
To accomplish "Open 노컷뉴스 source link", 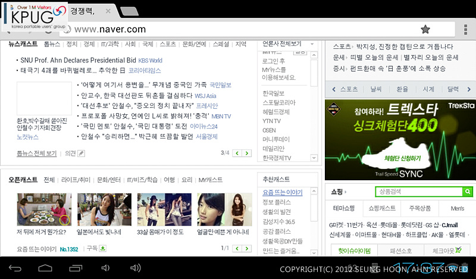I will pyautogui.click(x=27, y=137).
